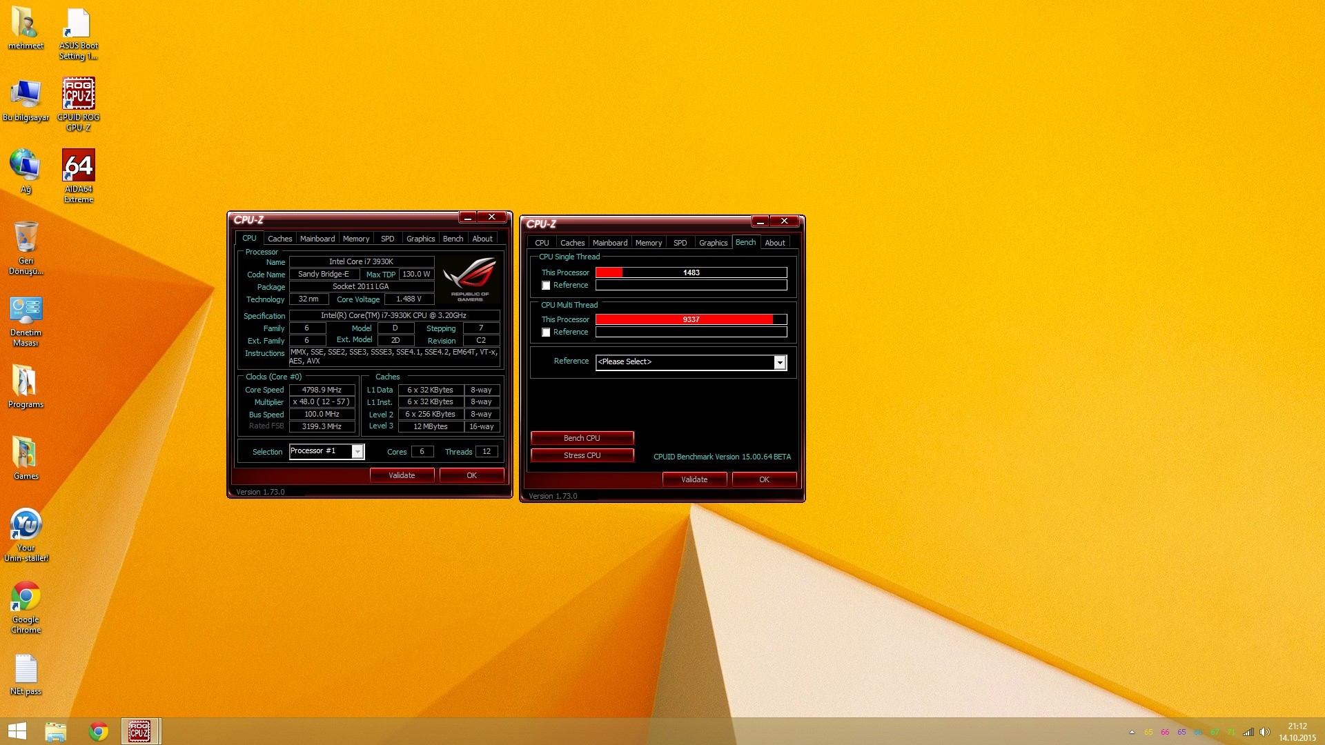The height and width of the screenshot is (745, 1325).
Task: Enable Single Thread Reference checkbox
Action: click(x=546, y=286)
